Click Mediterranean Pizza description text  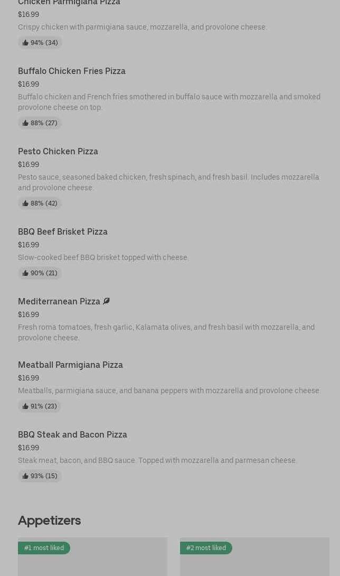(x=166, y=332)
